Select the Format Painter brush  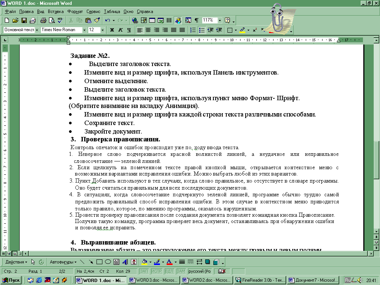click(97, 20)
